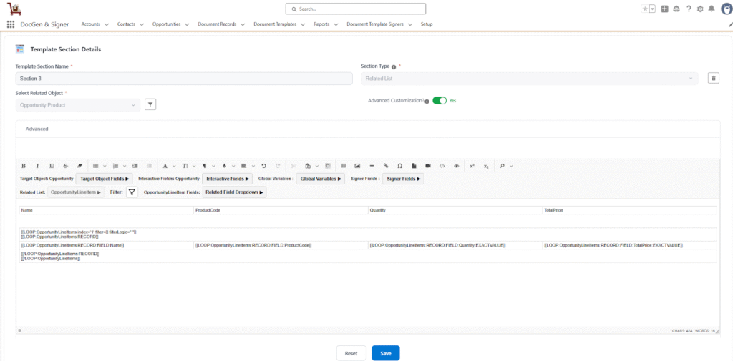Delete section using the trash icon
The height and width of the screenshot is (361, 733).
point(713,78)
